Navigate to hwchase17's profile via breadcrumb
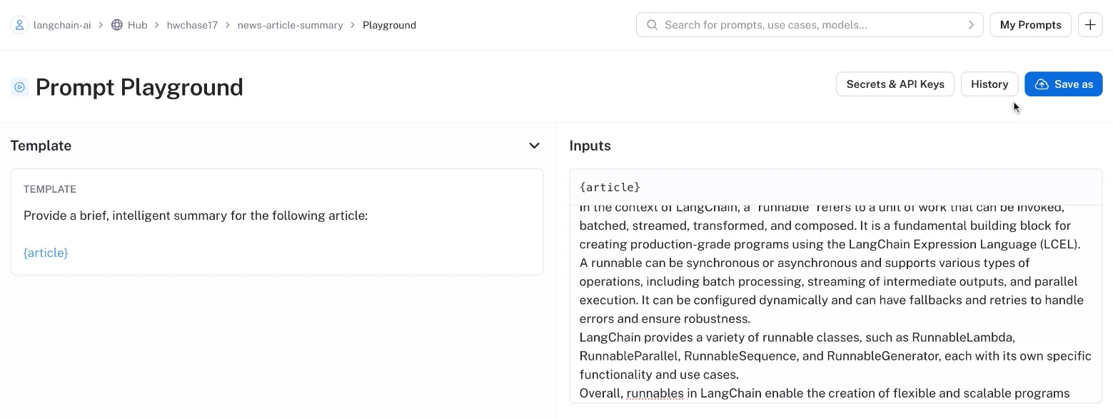 click(192, 24)
